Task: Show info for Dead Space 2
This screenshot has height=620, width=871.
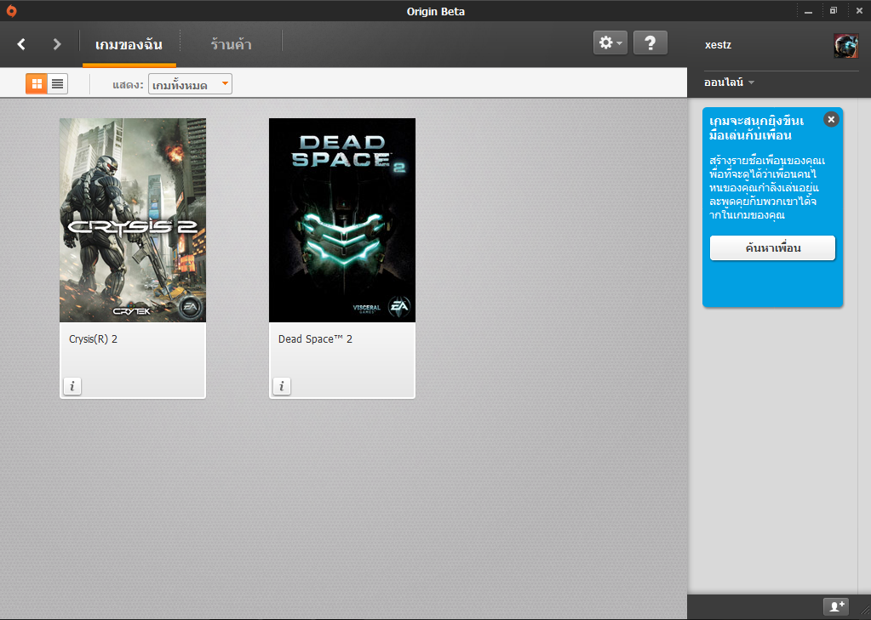Action: tap(282, 386)
